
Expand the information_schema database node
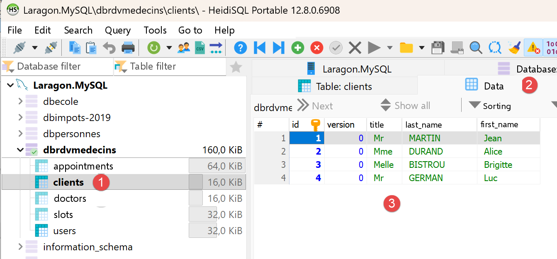pos(20,247)
